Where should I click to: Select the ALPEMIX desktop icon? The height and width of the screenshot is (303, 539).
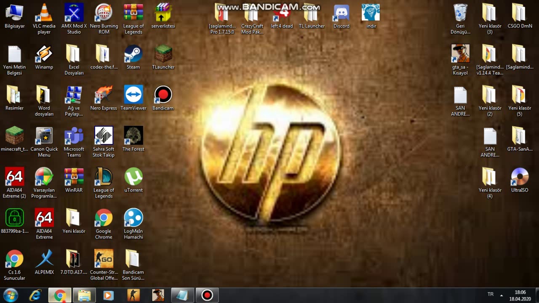point(44,262)
